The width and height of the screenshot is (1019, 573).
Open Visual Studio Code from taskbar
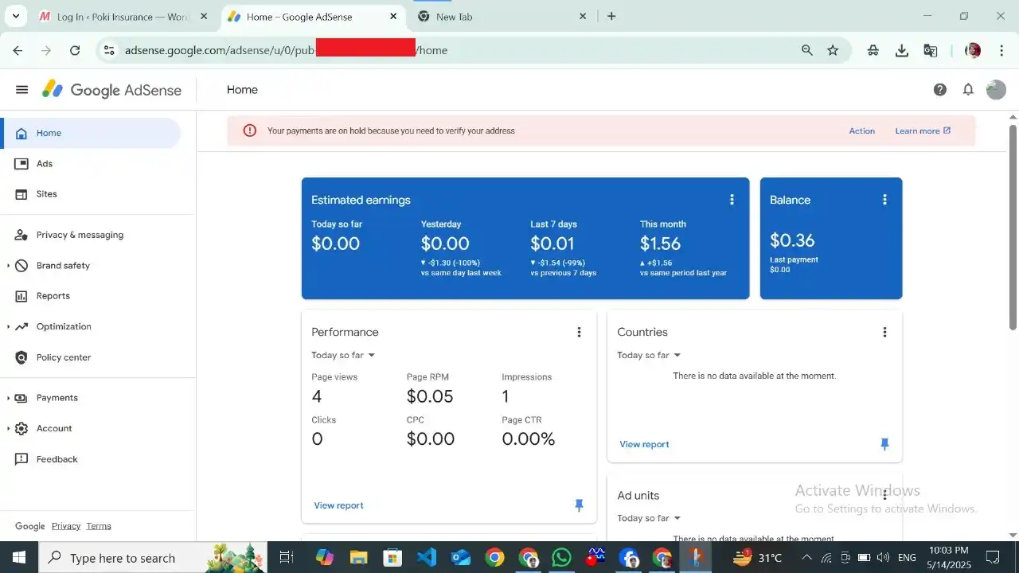point(427,558)
